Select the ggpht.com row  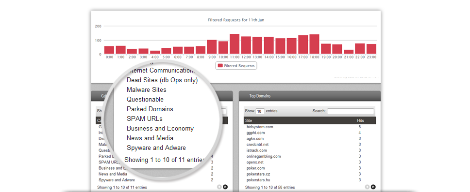point(310,133)
